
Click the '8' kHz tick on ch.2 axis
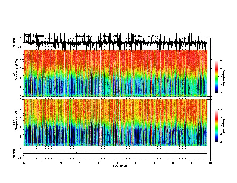pyautogui.click(x=21, y=109)
